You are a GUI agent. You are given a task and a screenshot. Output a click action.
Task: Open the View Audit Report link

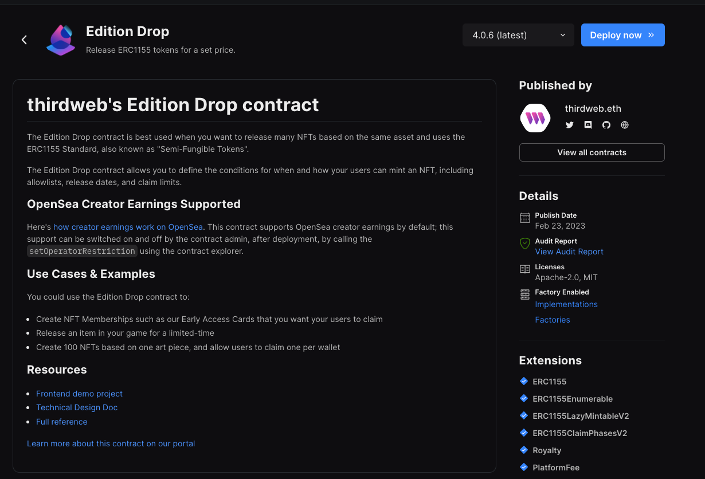tap(569, 252)
